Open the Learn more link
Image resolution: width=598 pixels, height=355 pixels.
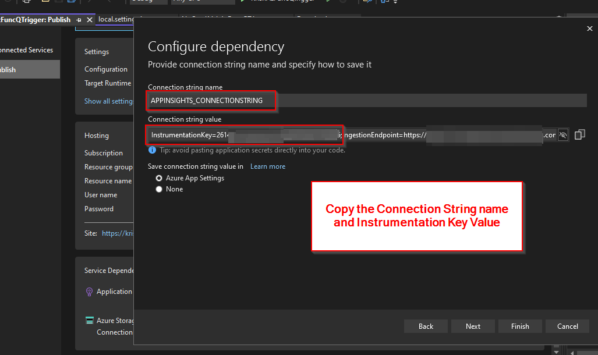pyautogui.click(x=268, y=166)
